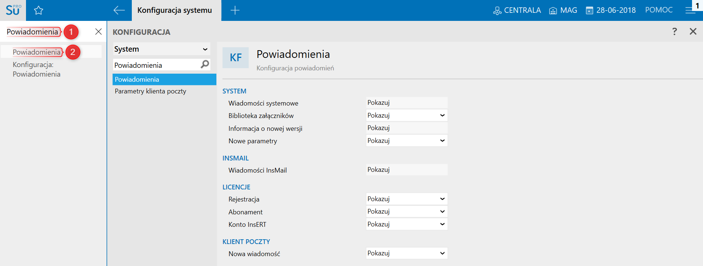Image resolution: width=703 pixels, height=266 pixels.
Task: Click the magnifier in configuration search
Action: 205,64
